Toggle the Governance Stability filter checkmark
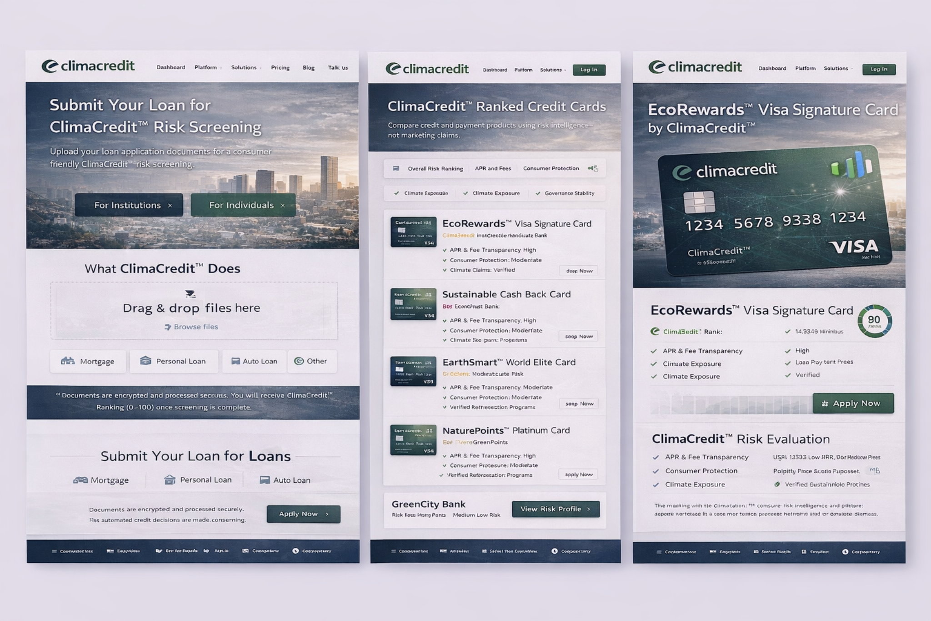Screen dimensions: 931x621 point(538,193)
